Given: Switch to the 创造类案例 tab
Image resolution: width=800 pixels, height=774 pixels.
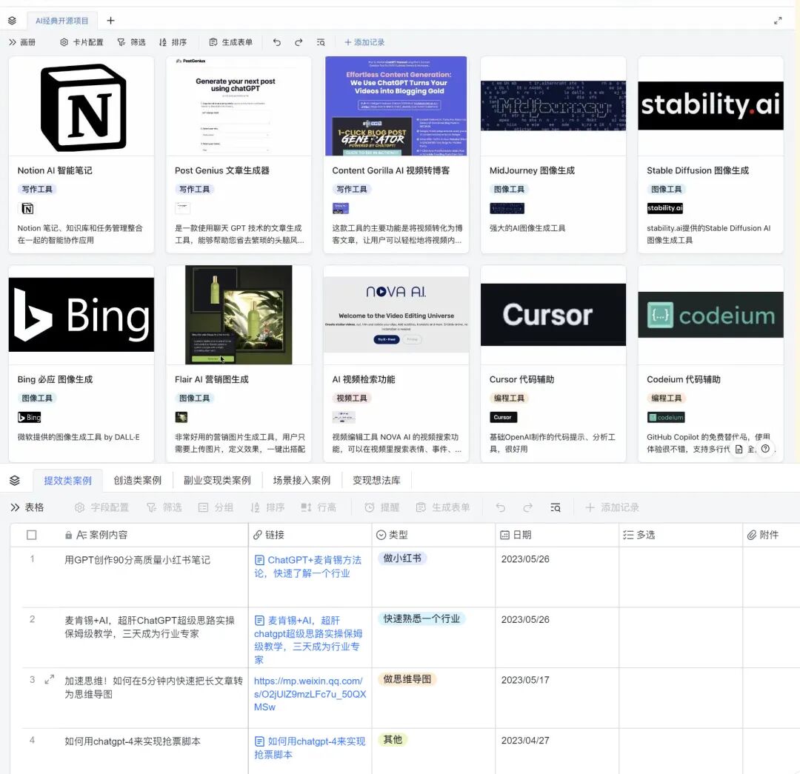Looking at the screenshot, I should [137, 480].
